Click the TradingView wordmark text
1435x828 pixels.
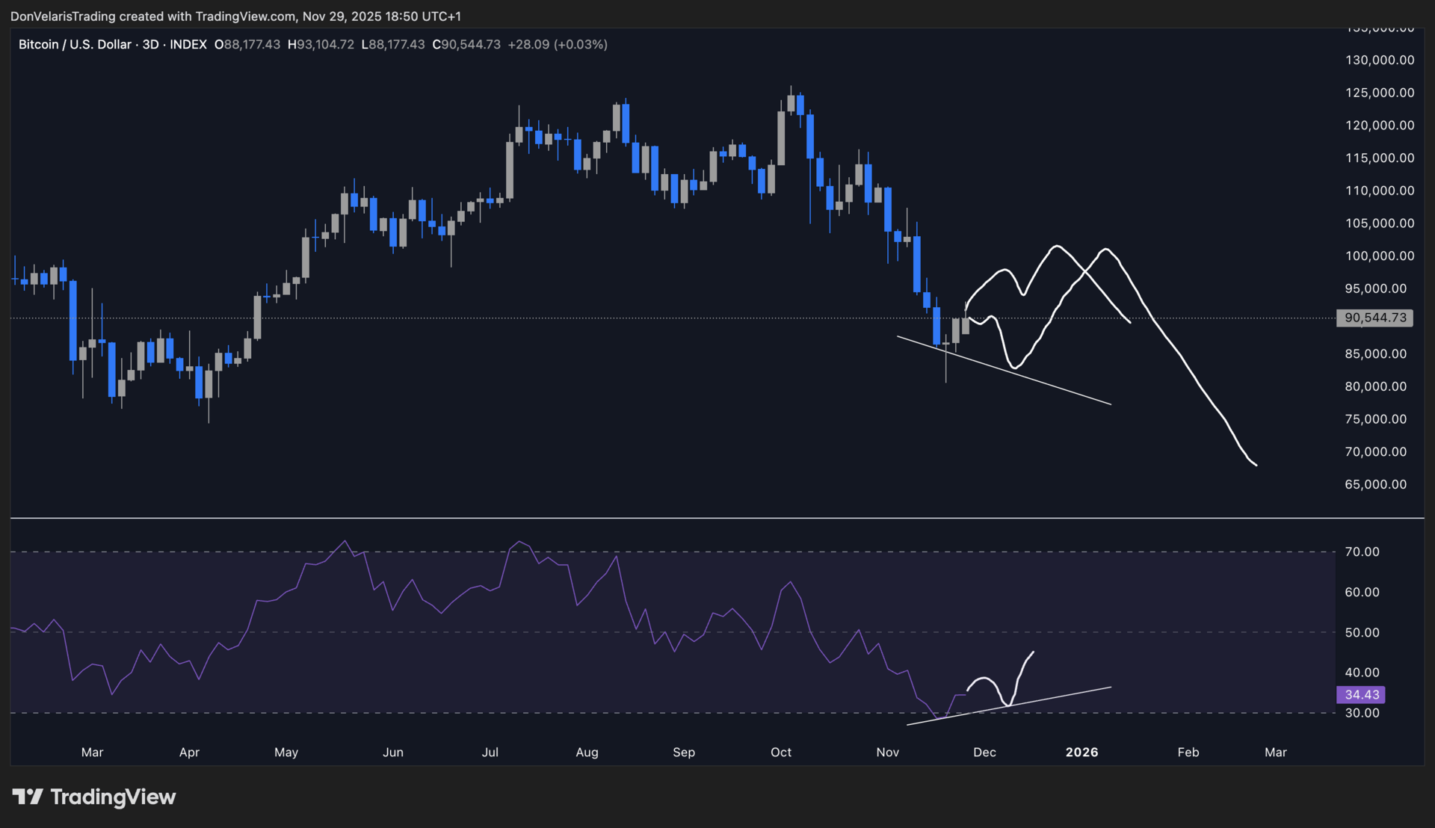(x=113, y=797)
